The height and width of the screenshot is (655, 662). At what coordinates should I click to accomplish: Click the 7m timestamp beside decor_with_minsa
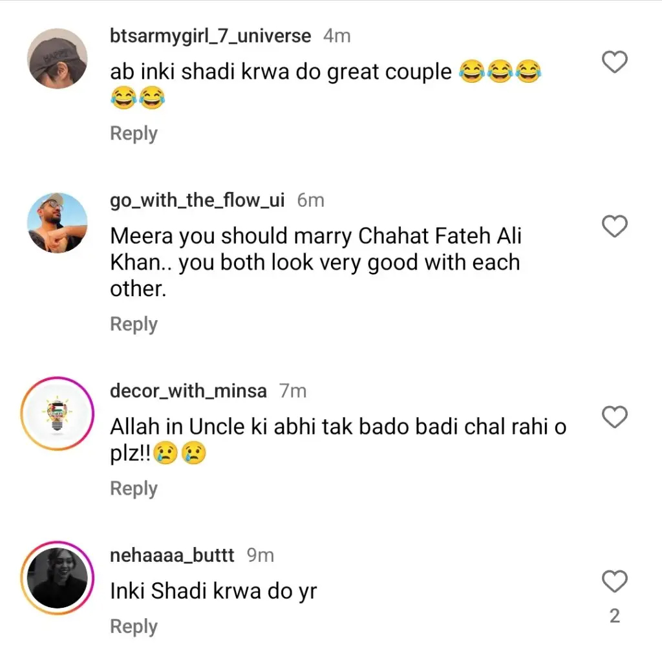pyautogui.click(x=293, y=391)
